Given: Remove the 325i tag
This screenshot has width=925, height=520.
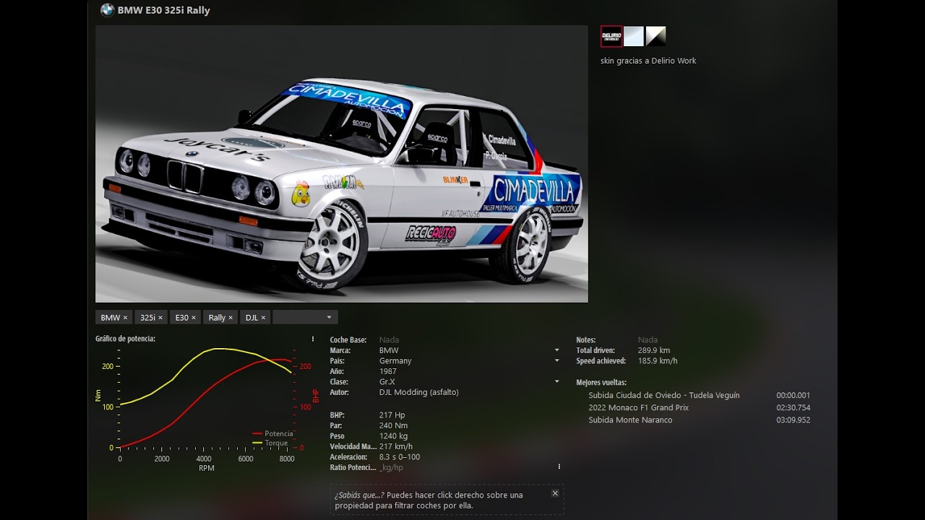Looking at the screenshot, I should [160, 318].
